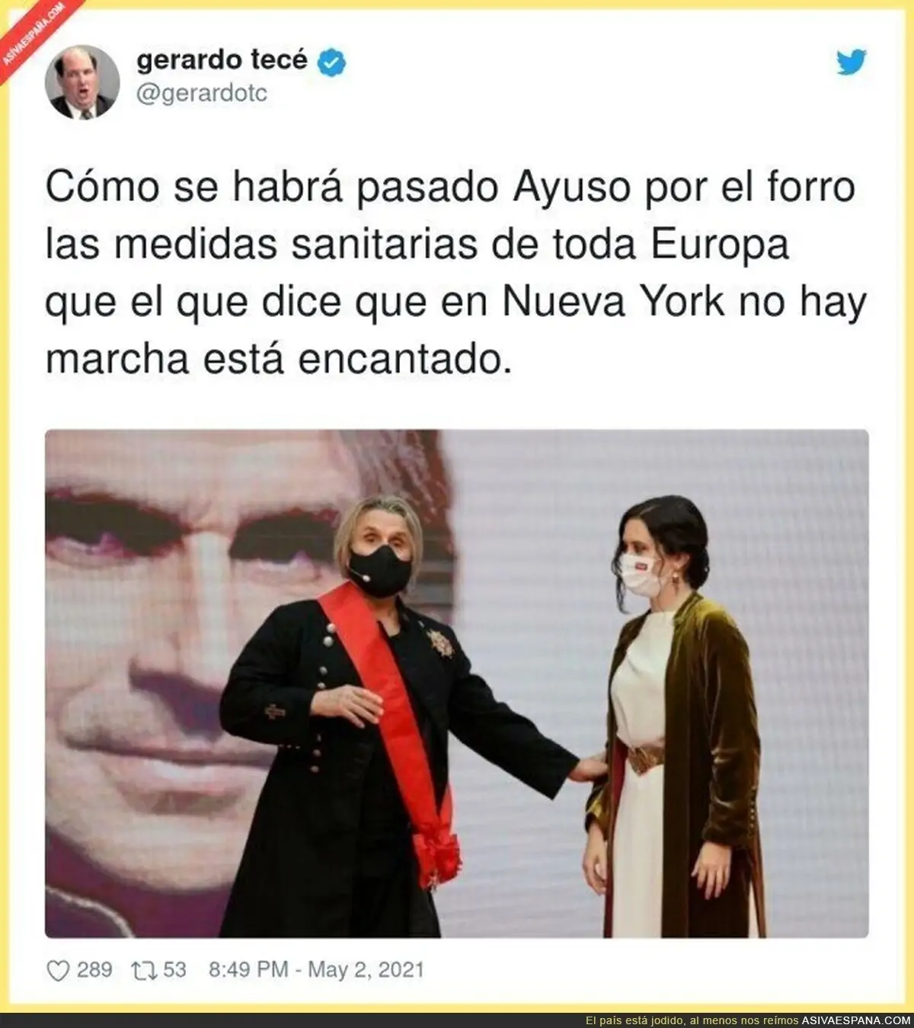Retweet using the retweet arrows icon
This screenshot has height=1028, width=914.
144,970
